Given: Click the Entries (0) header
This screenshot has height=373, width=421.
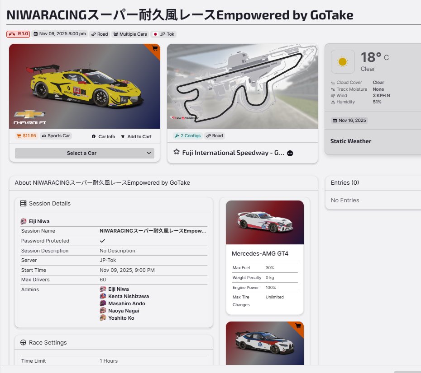Looking at the screenshot, I should click(x=345, y=182).
